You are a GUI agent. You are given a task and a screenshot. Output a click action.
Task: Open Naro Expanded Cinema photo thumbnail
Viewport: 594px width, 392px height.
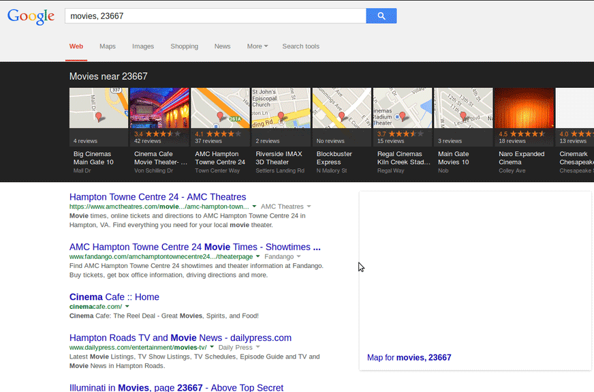[524, 108]
